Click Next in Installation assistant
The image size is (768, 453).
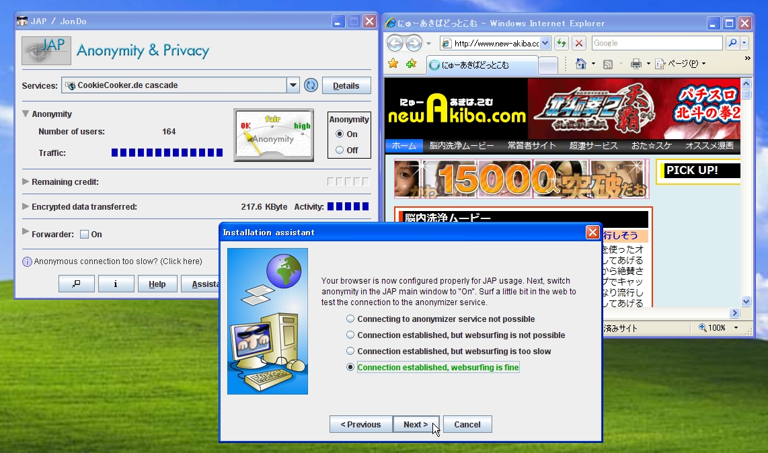[416, 424]
